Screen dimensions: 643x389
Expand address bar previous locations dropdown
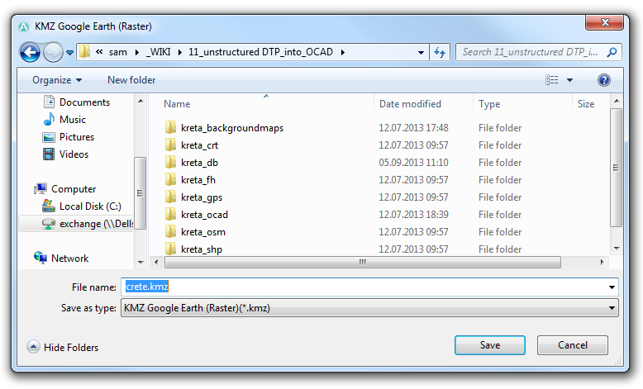tap(421, 53)
